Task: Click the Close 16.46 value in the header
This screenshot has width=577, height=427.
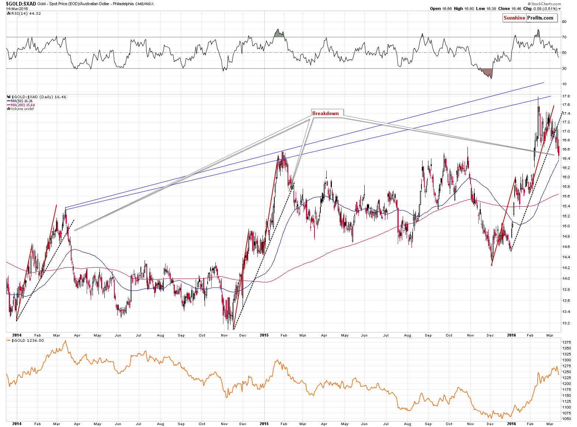Action: click(510, 8)
